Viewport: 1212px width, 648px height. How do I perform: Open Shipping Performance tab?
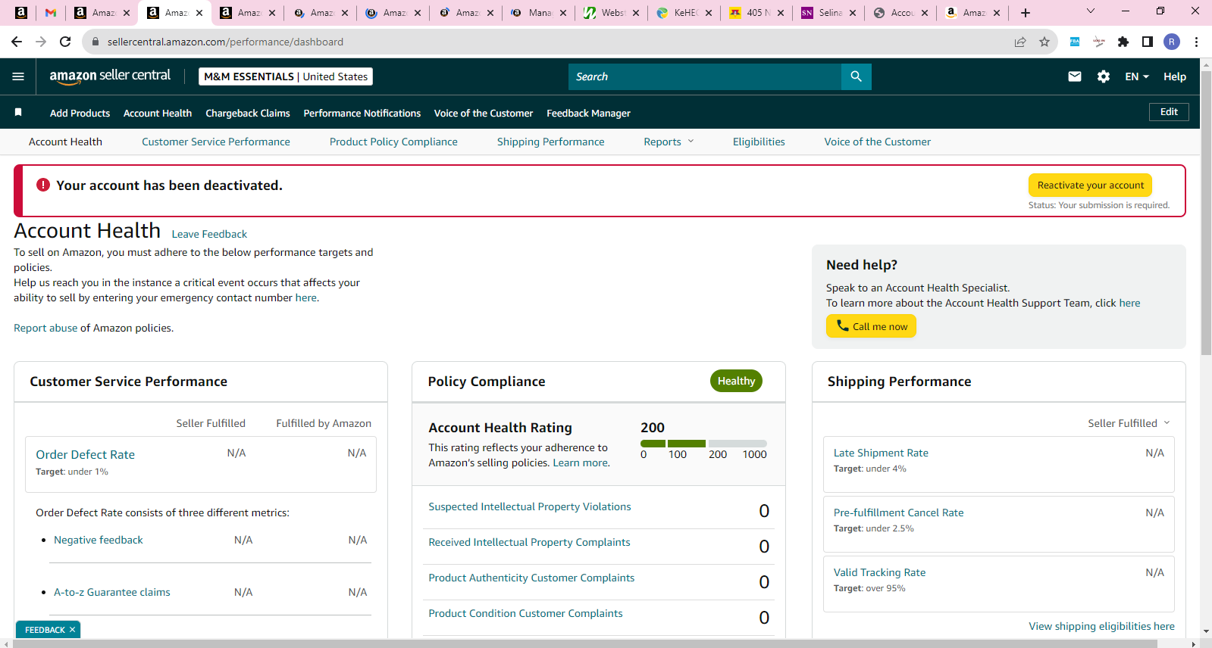pyautogui.click(x=551, y=142)
